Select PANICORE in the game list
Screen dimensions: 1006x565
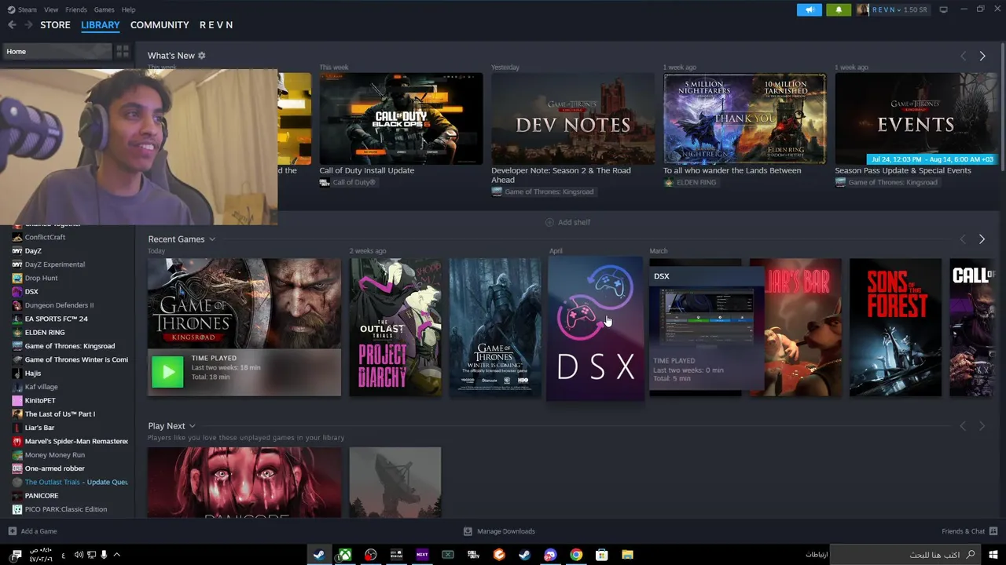[x=42, y=496]
